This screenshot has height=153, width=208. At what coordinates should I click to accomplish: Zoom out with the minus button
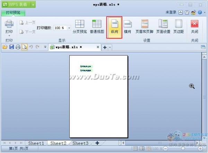click(165, 149)
